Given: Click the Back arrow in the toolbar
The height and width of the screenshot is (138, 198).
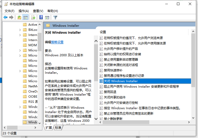Looking at the screenshot, I should pyautogui.click(x=5, y=17).
